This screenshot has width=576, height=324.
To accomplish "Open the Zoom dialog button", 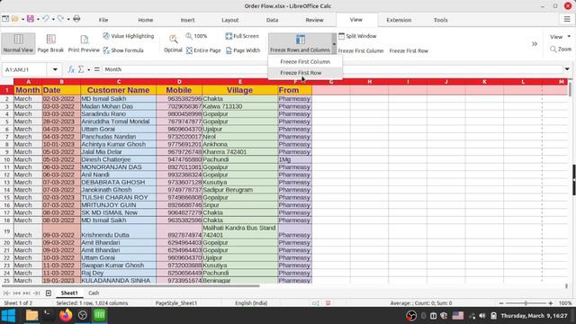I will [x=561, y=49].
